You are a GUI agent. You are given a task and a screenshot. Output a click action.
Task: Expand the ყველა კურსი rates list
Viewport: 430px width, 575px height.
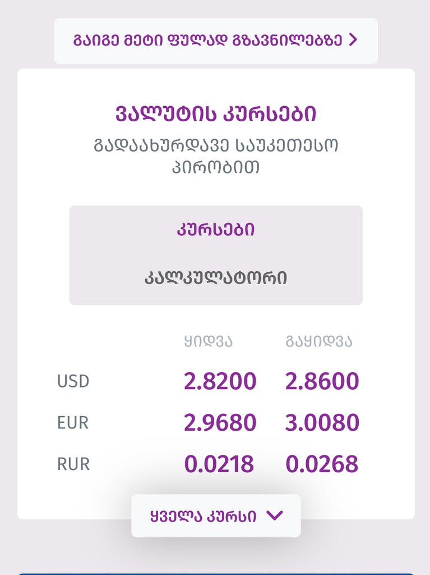click(216, 515)
